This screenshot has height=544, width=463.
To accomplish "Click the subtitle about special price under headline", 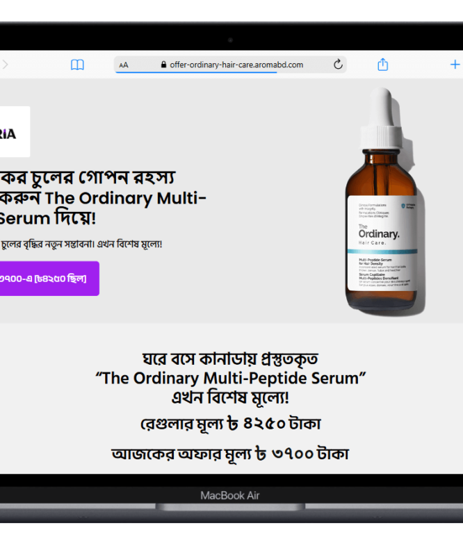I will [x=81, y=245].
